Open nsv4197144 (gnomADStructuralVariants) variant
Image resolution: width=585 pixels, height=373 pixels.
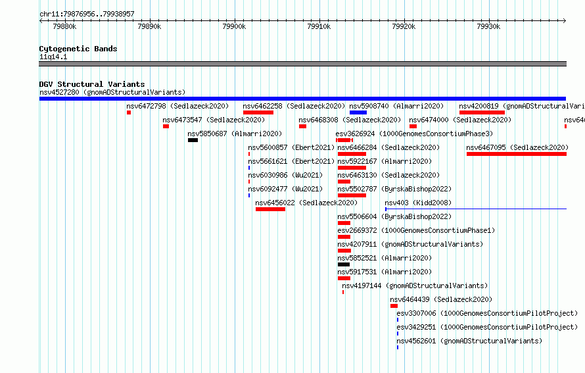(x=415, y=286)
